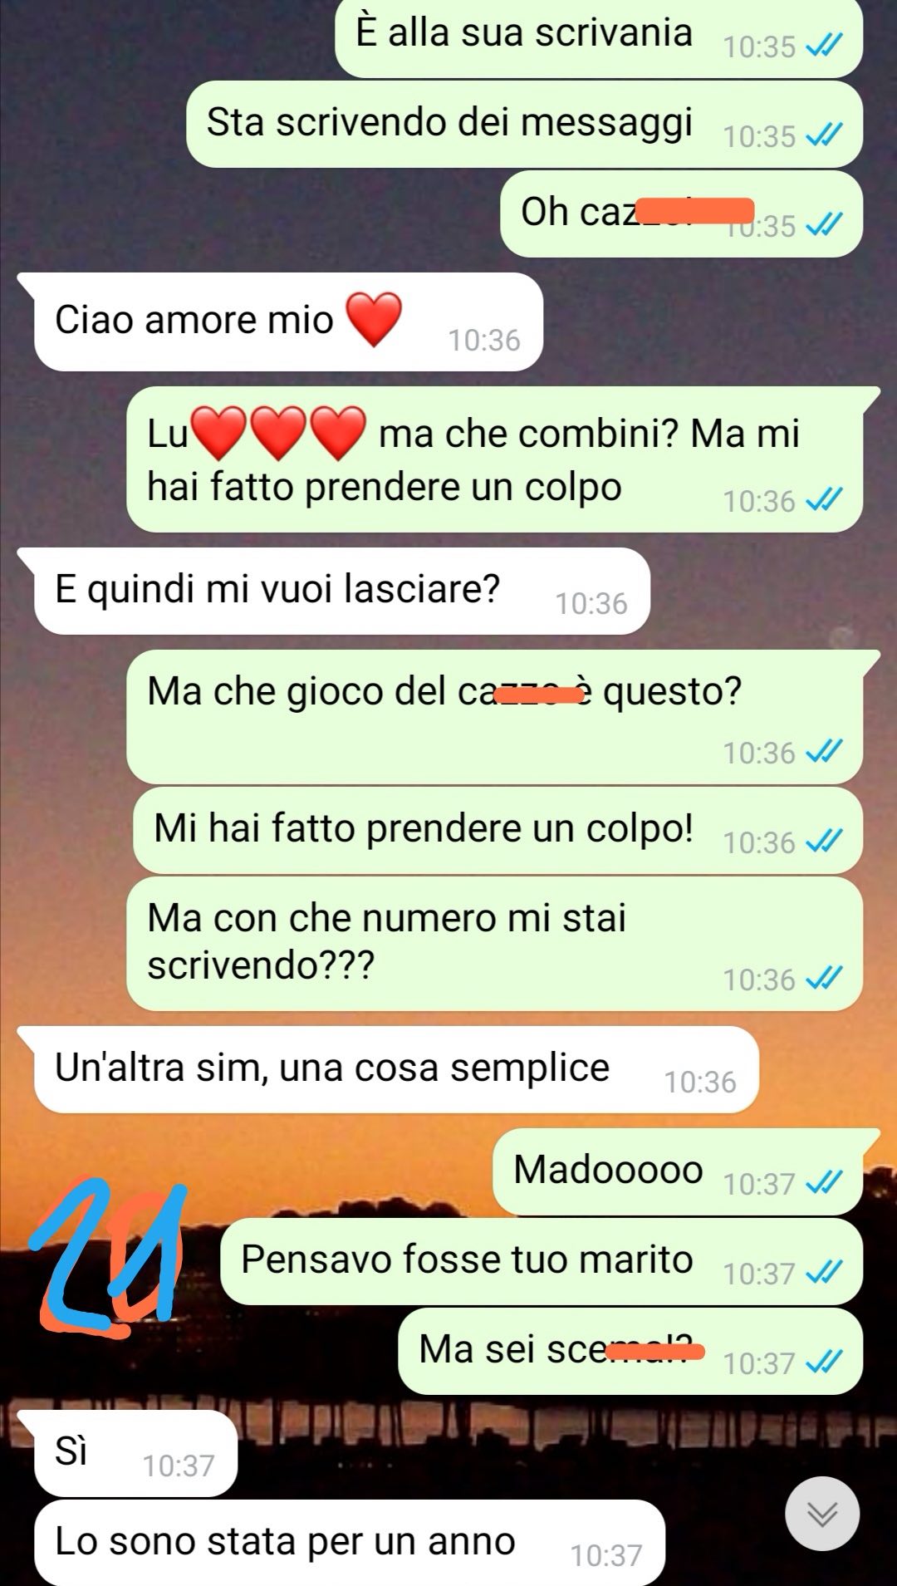Image resolution: width=897 pixels, height=1586 pixels.
Task: Tap read receipt ticks on 'Sta scrivendo dei messaggi'
Action: click(x=825, y=135)
